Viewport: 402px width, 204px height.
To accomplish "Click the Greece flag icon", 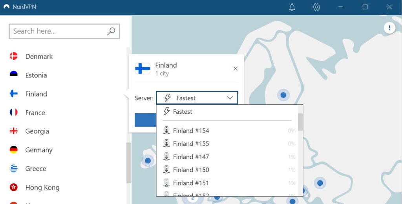I will point(14,168).
